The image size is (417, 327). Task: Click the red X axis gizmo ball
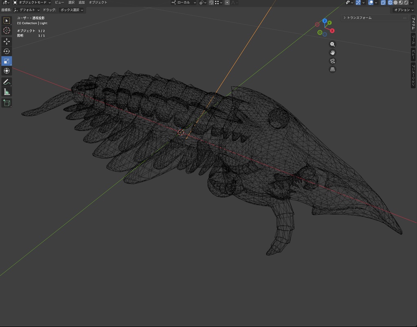pos(332,31)
